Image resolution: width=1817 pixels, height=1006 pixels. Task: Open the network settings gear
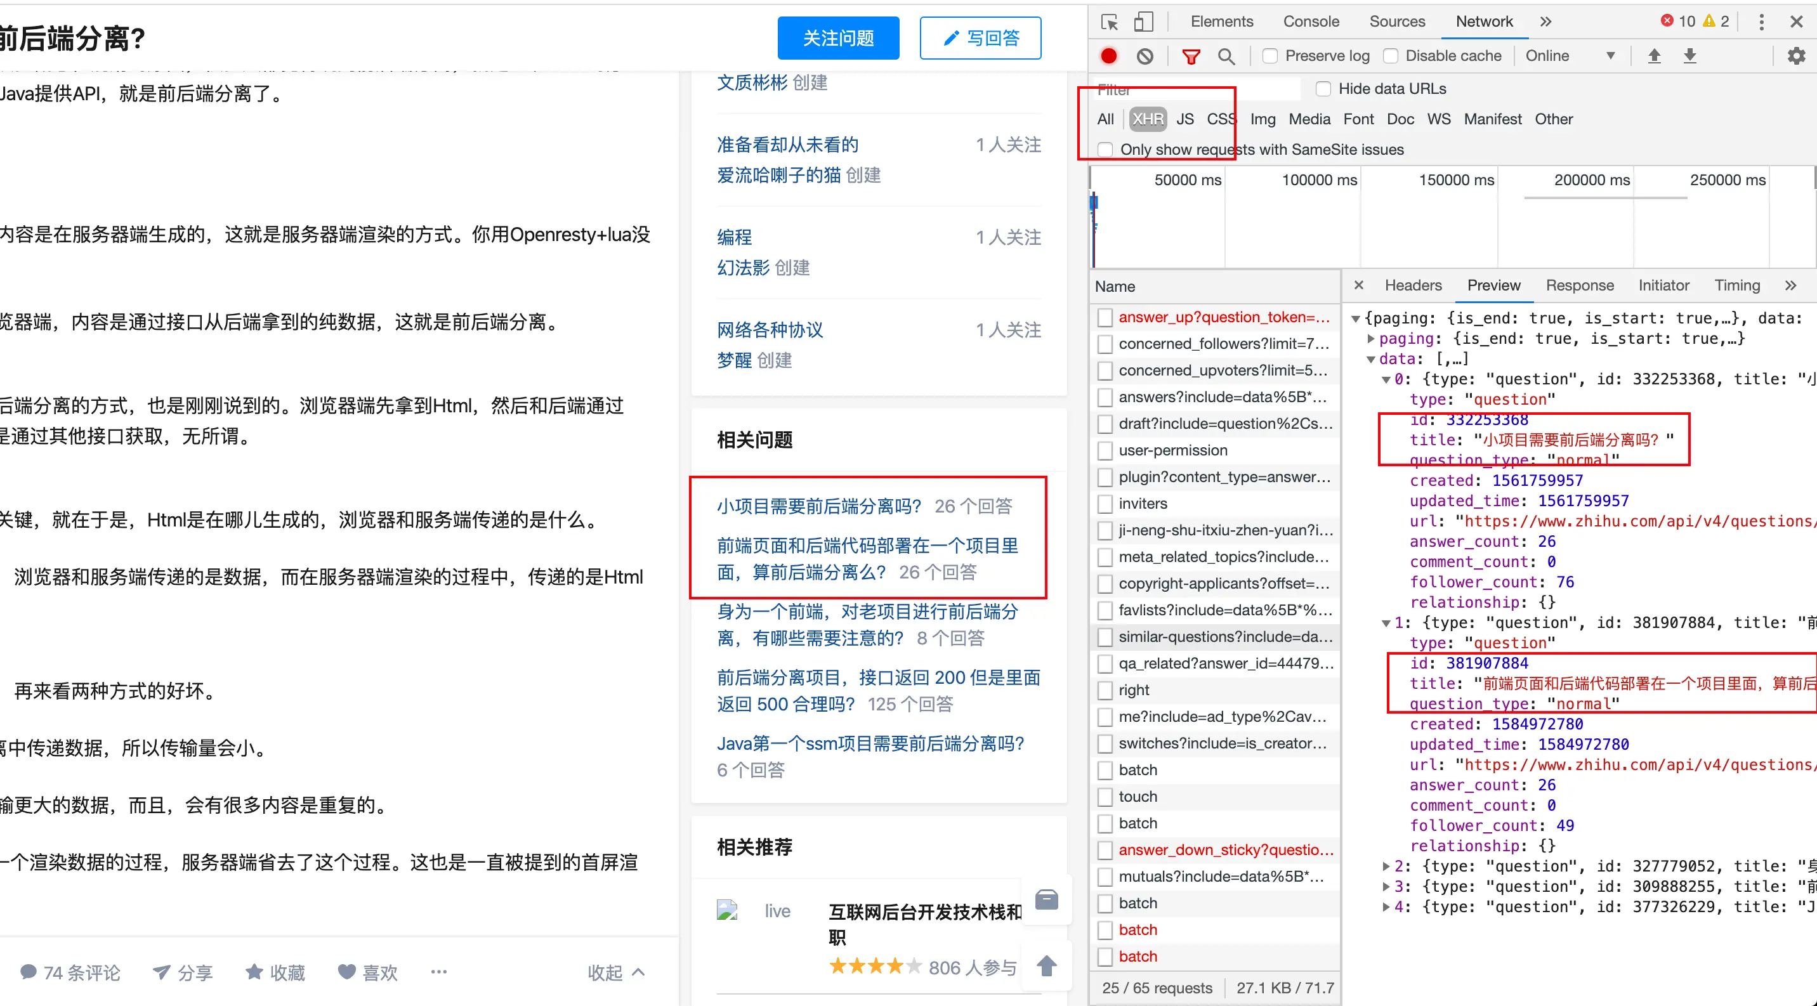(x=1796, y=56)
